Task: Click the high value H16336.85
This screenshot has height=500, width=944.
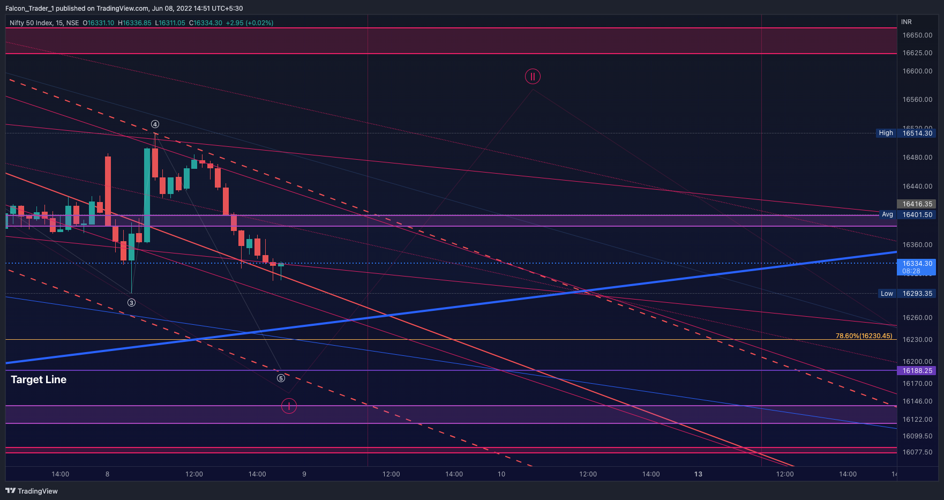Action: [134, 23]
